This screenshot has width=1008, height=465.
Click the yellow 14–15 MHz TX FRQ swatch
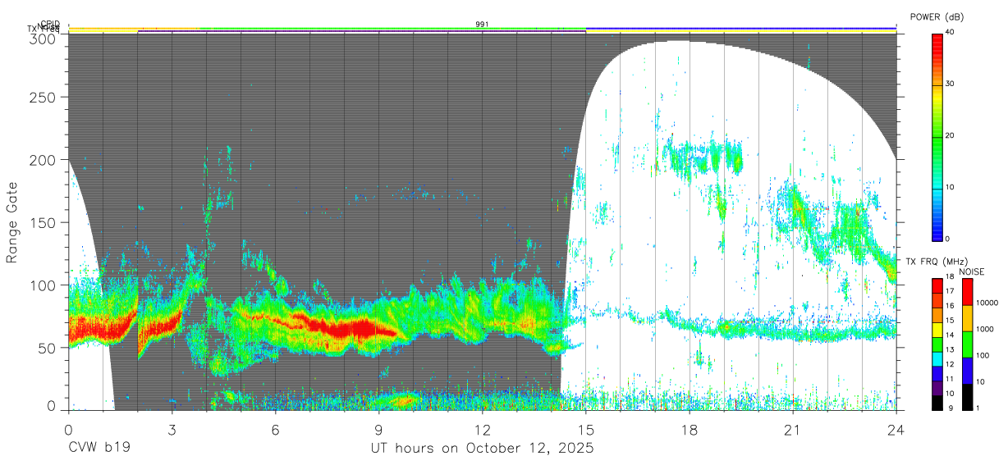pos(937,330)
